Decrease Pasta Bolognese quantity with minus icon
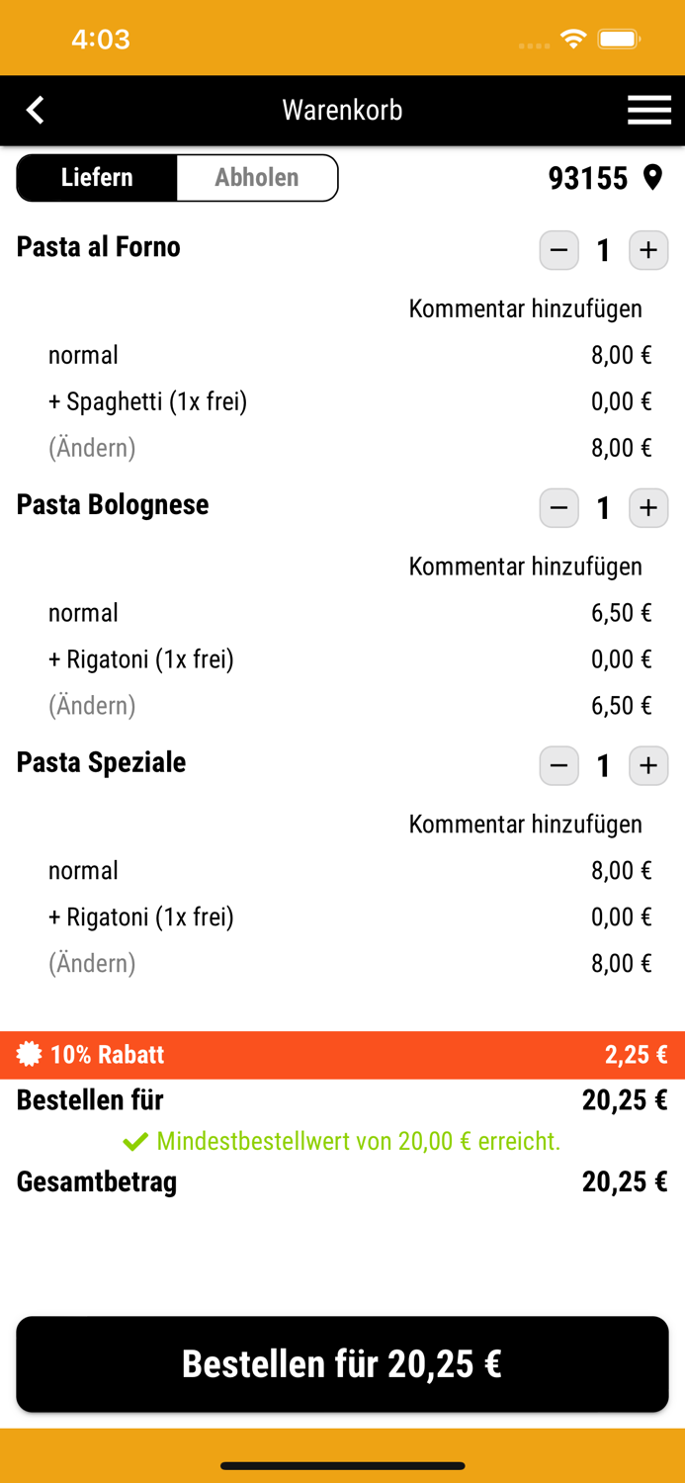 tap(558, 507)
